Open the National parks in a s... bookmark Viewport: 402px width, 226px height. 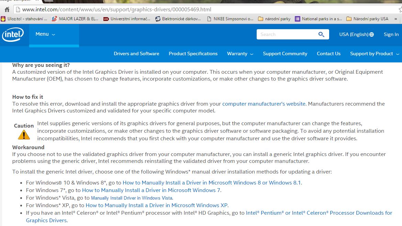[318, 19]
